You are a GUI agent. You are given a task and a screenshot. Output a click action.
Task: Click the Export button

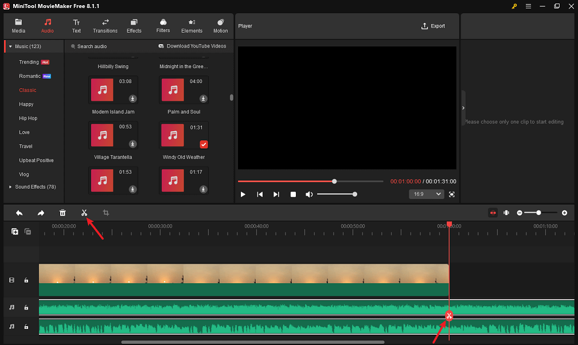[433, 26]
